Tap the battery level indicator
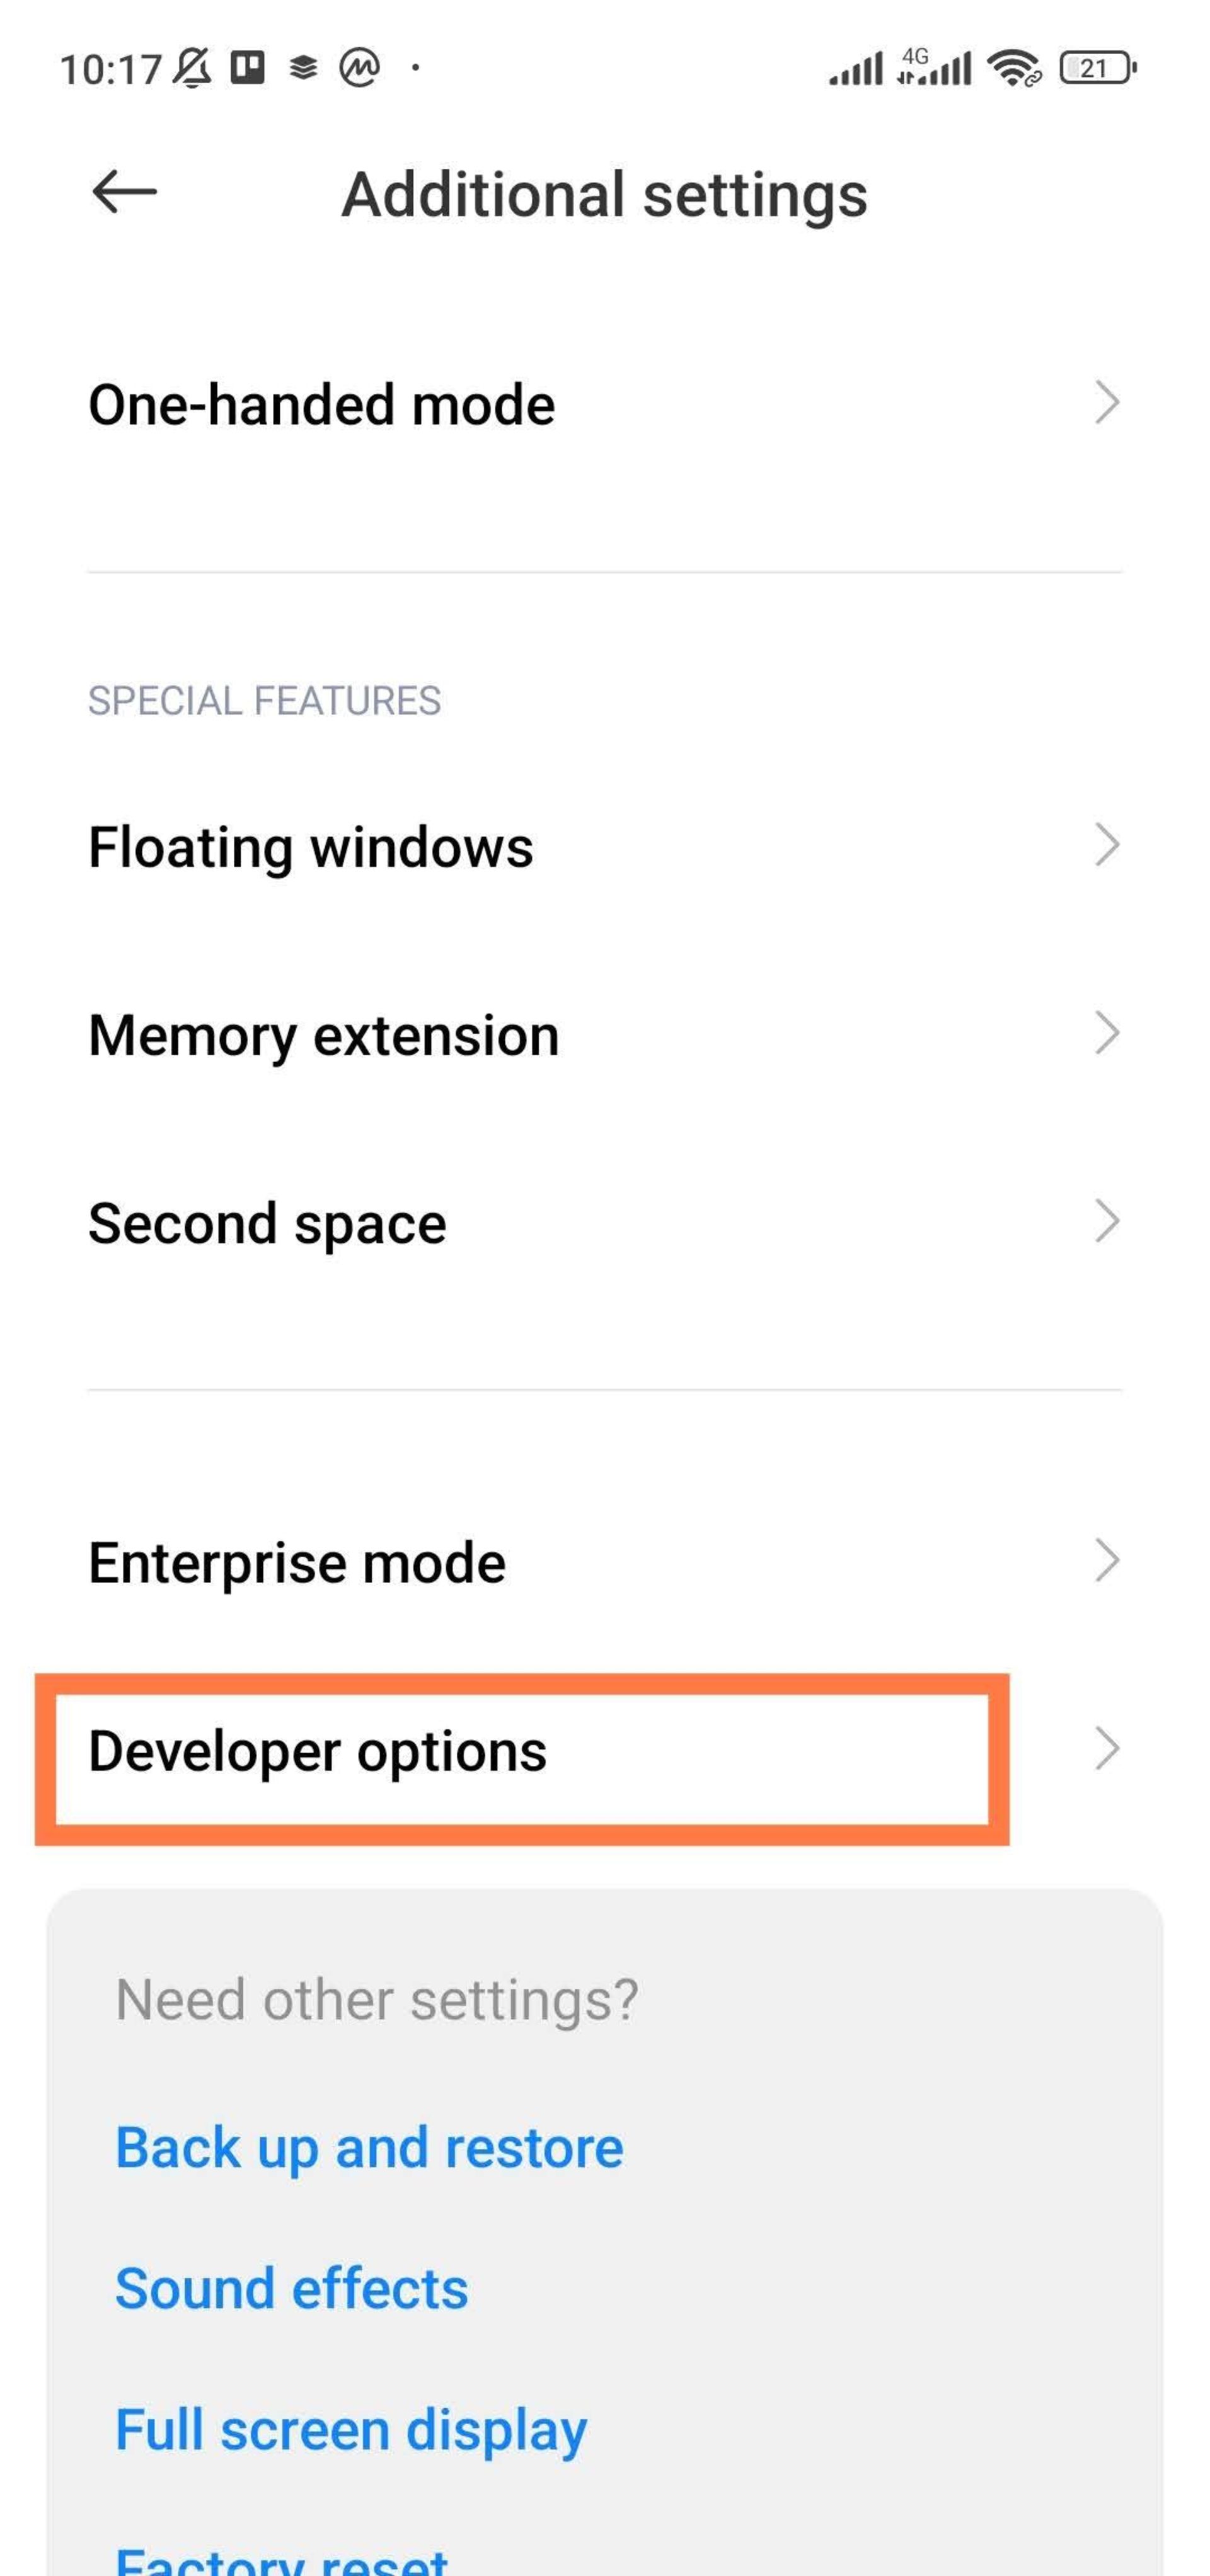 (x=1096, y=68)
